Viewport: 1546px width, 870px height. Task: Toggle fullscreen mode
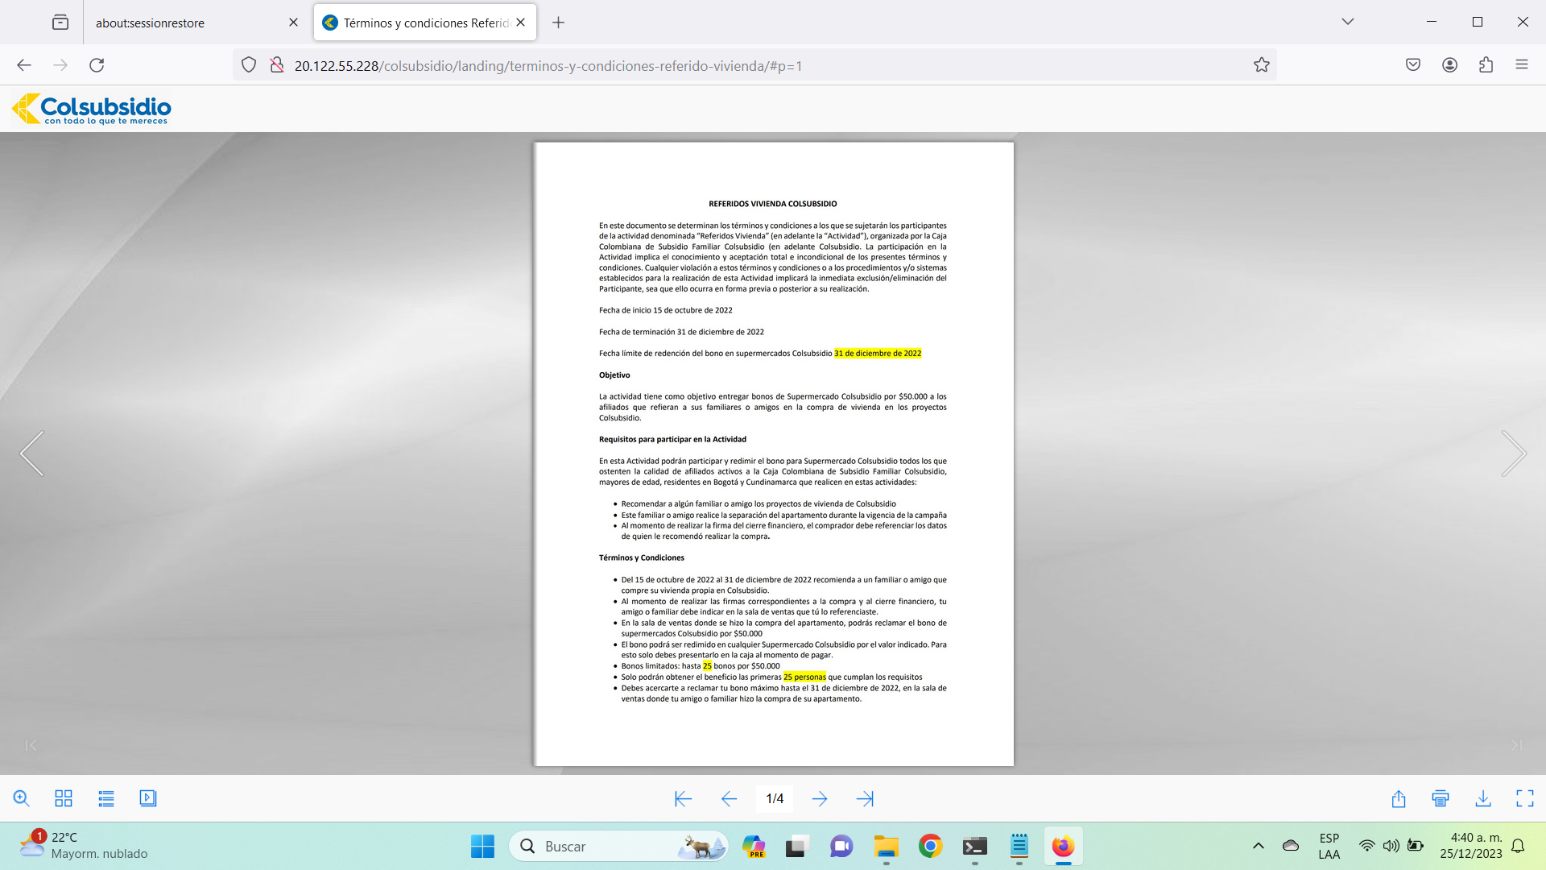(x=1525, y=798)
